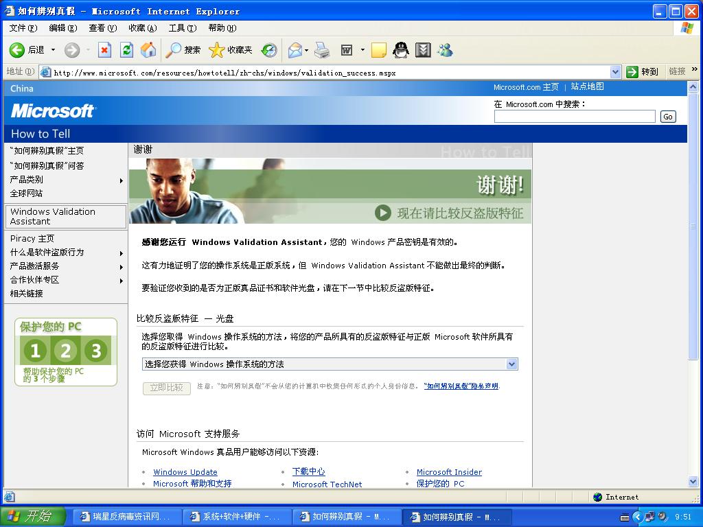
Task: Expand the 链接 links toolbar chevron
Action: click(695, 69)
